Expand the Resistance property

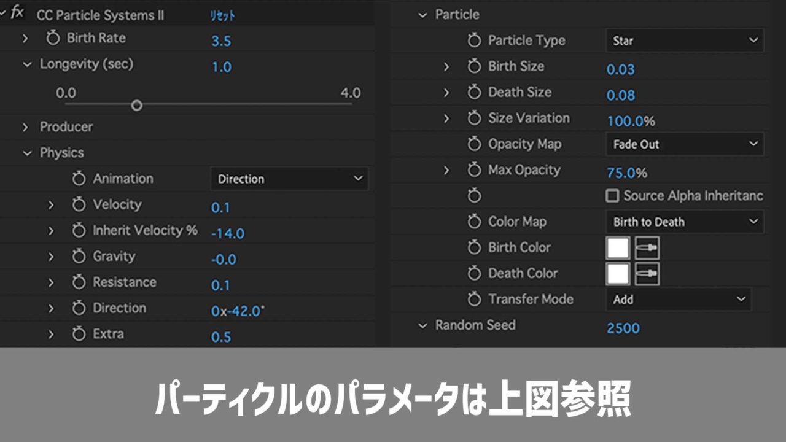51,282
